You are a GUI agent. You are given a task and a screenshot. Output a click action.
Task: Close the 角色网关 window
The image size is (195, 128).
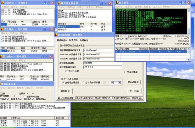tap(52, 29)
